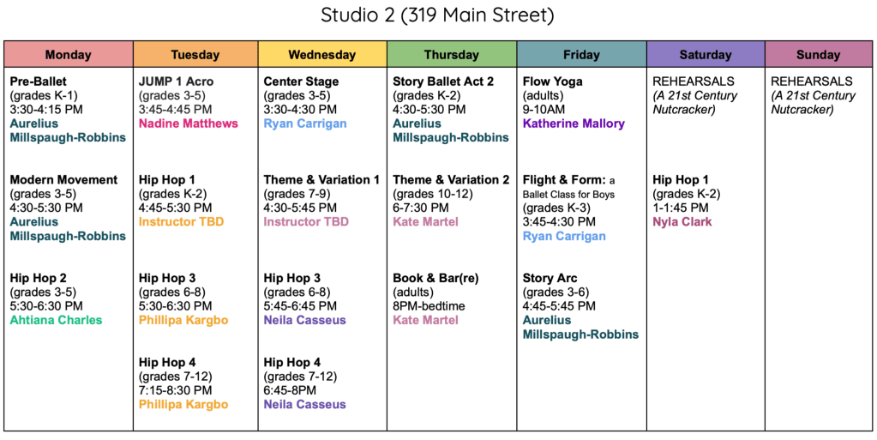Click the Story Ballet Act 2 title
This screenshot has height=440, width=877.
tap(443, 81)
